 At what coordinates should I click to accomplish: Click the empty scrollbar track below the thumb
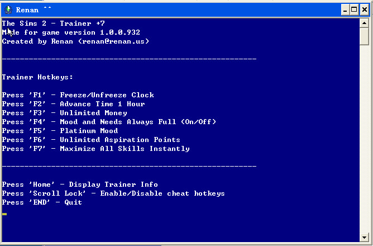[364, 140]
